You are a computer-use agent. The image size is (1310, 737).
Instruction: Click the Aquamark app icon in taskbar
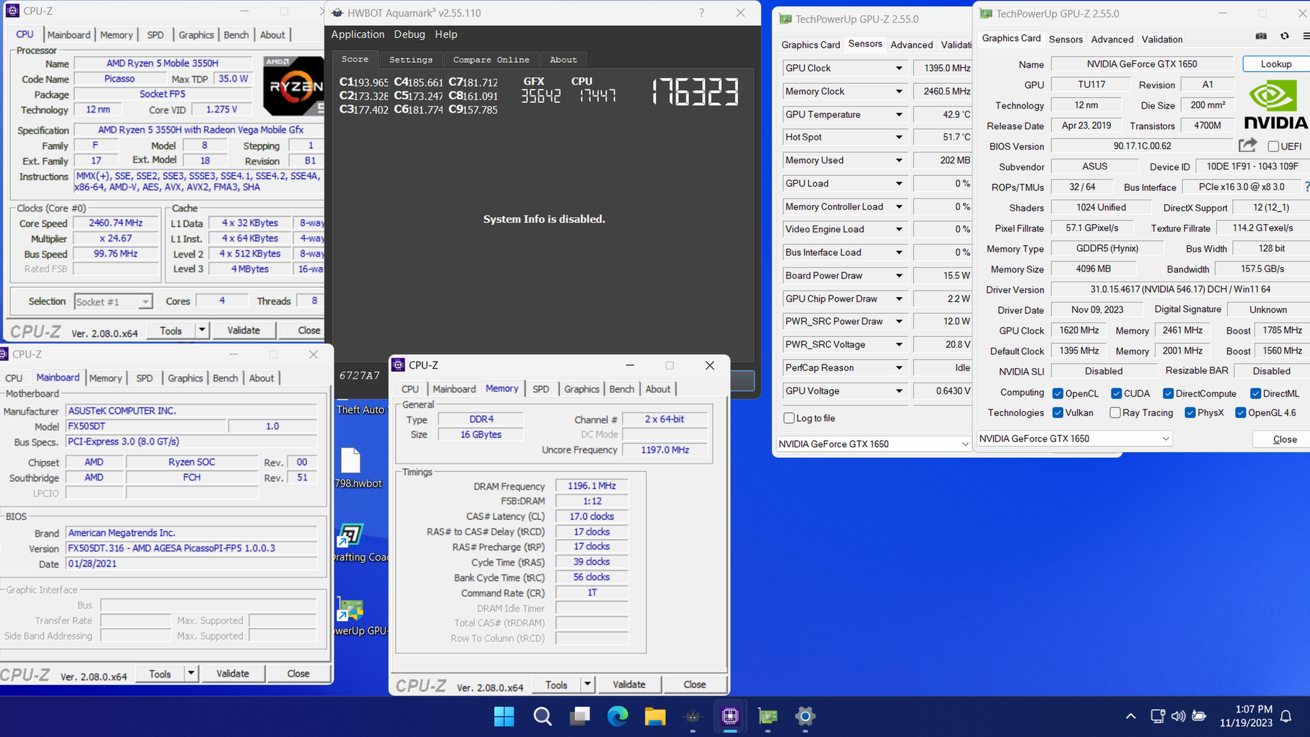693,717
